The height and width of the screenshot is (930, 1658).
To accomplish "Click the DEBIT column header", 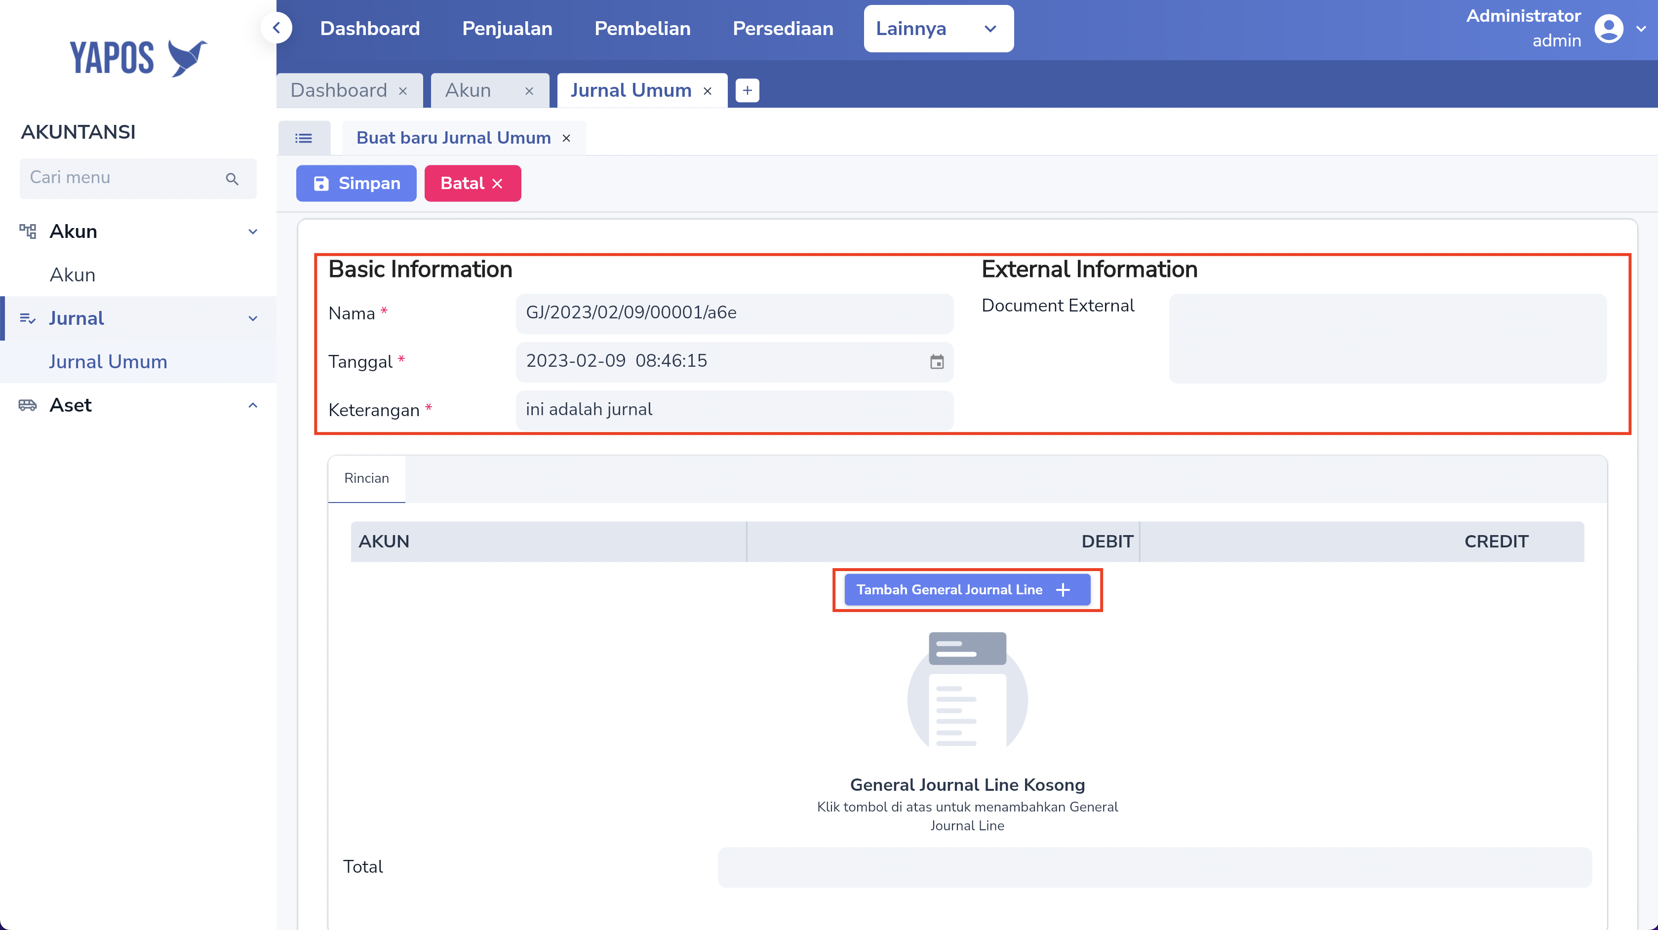I will [x=943, y=542].
